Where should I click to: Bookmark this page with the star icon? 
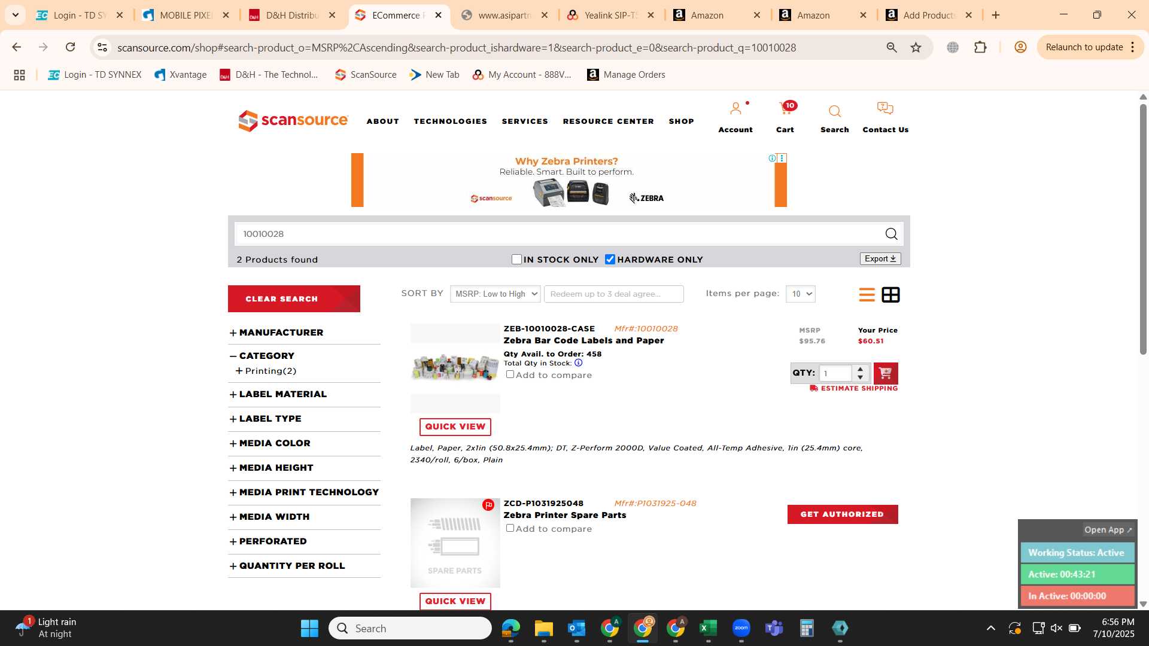pyautogui.click(x=916, y=47)
